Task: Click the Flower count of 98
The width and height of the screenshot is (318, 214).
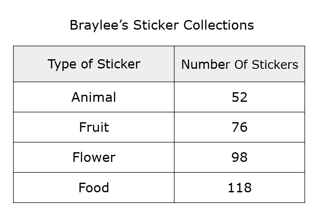Action: pos(239,157)
